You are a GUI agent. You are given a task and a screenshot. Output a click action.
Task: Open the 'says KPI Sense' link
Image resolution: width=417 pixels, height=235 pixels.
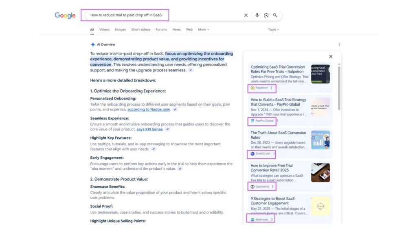[x=149, y=129]
